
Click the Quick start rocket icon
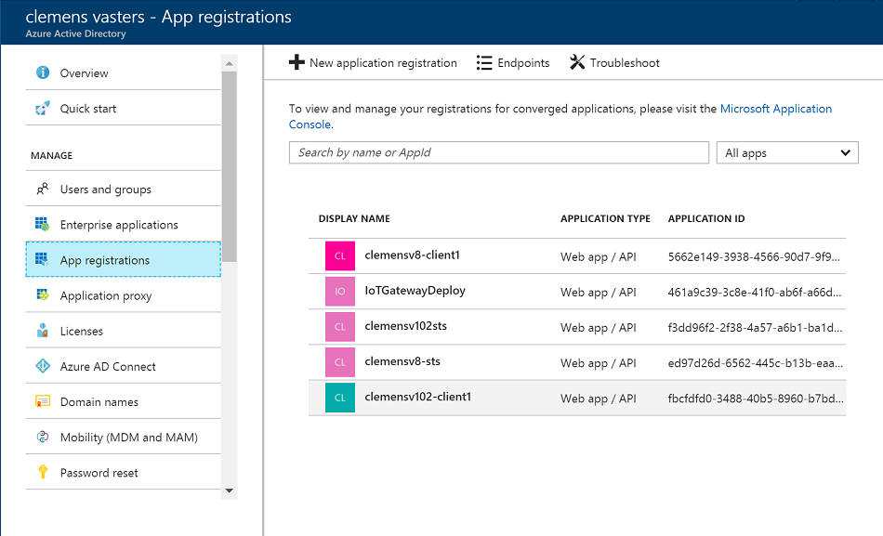click(x=42, y=108)
